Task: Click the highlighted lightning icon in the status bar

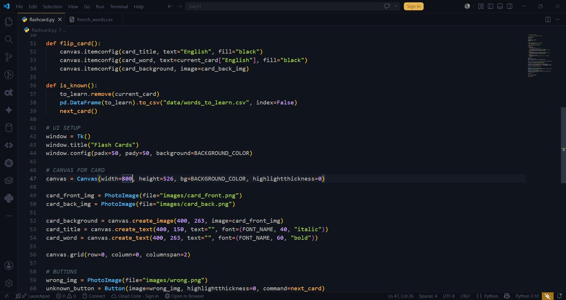Action: point(547,296)
